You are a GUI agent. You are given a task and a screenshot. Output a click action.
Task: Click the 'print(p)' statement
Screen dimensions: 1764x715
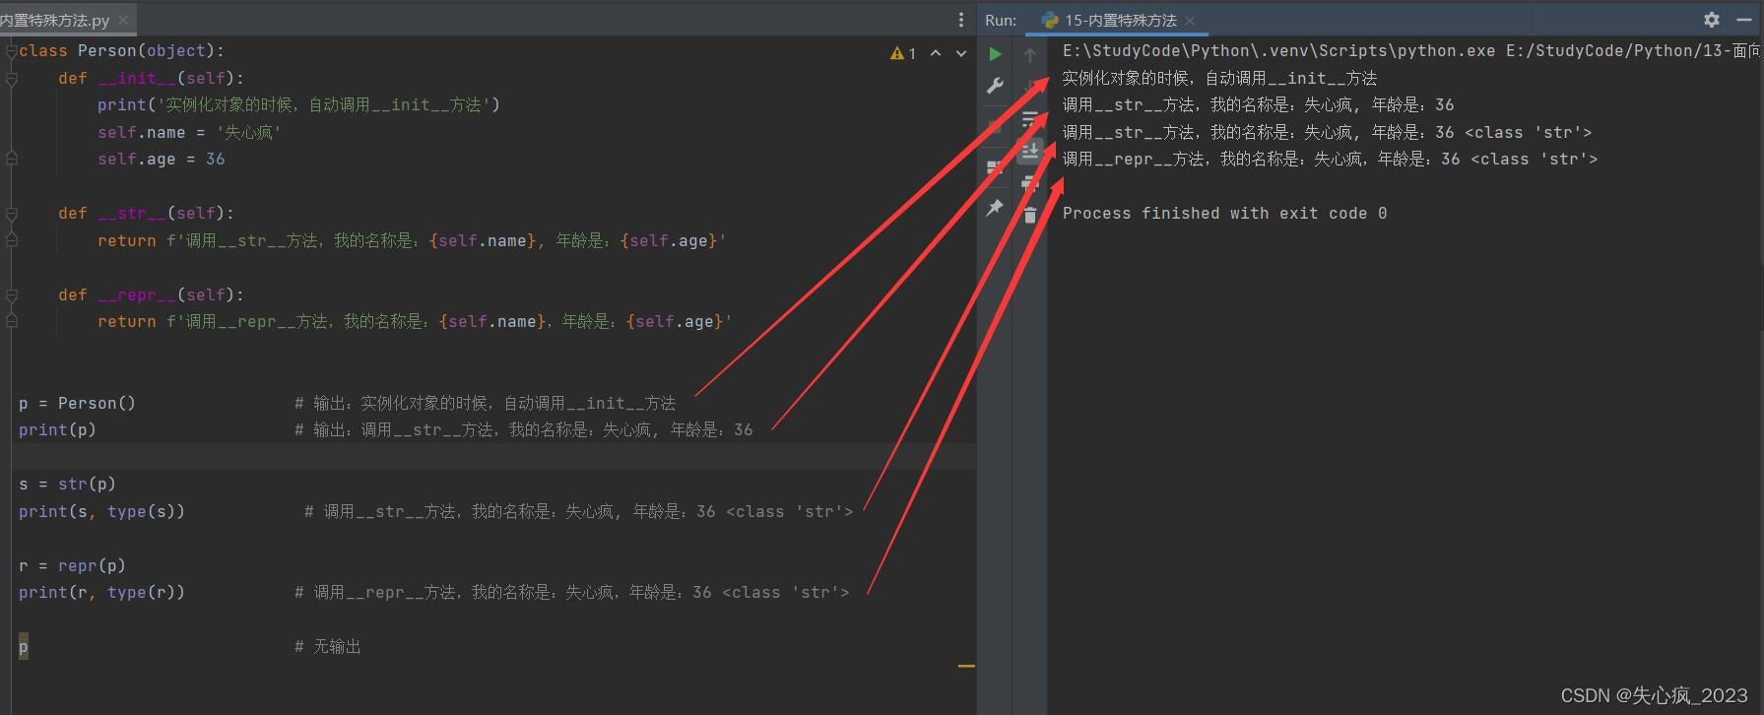[x=57, y=429]
